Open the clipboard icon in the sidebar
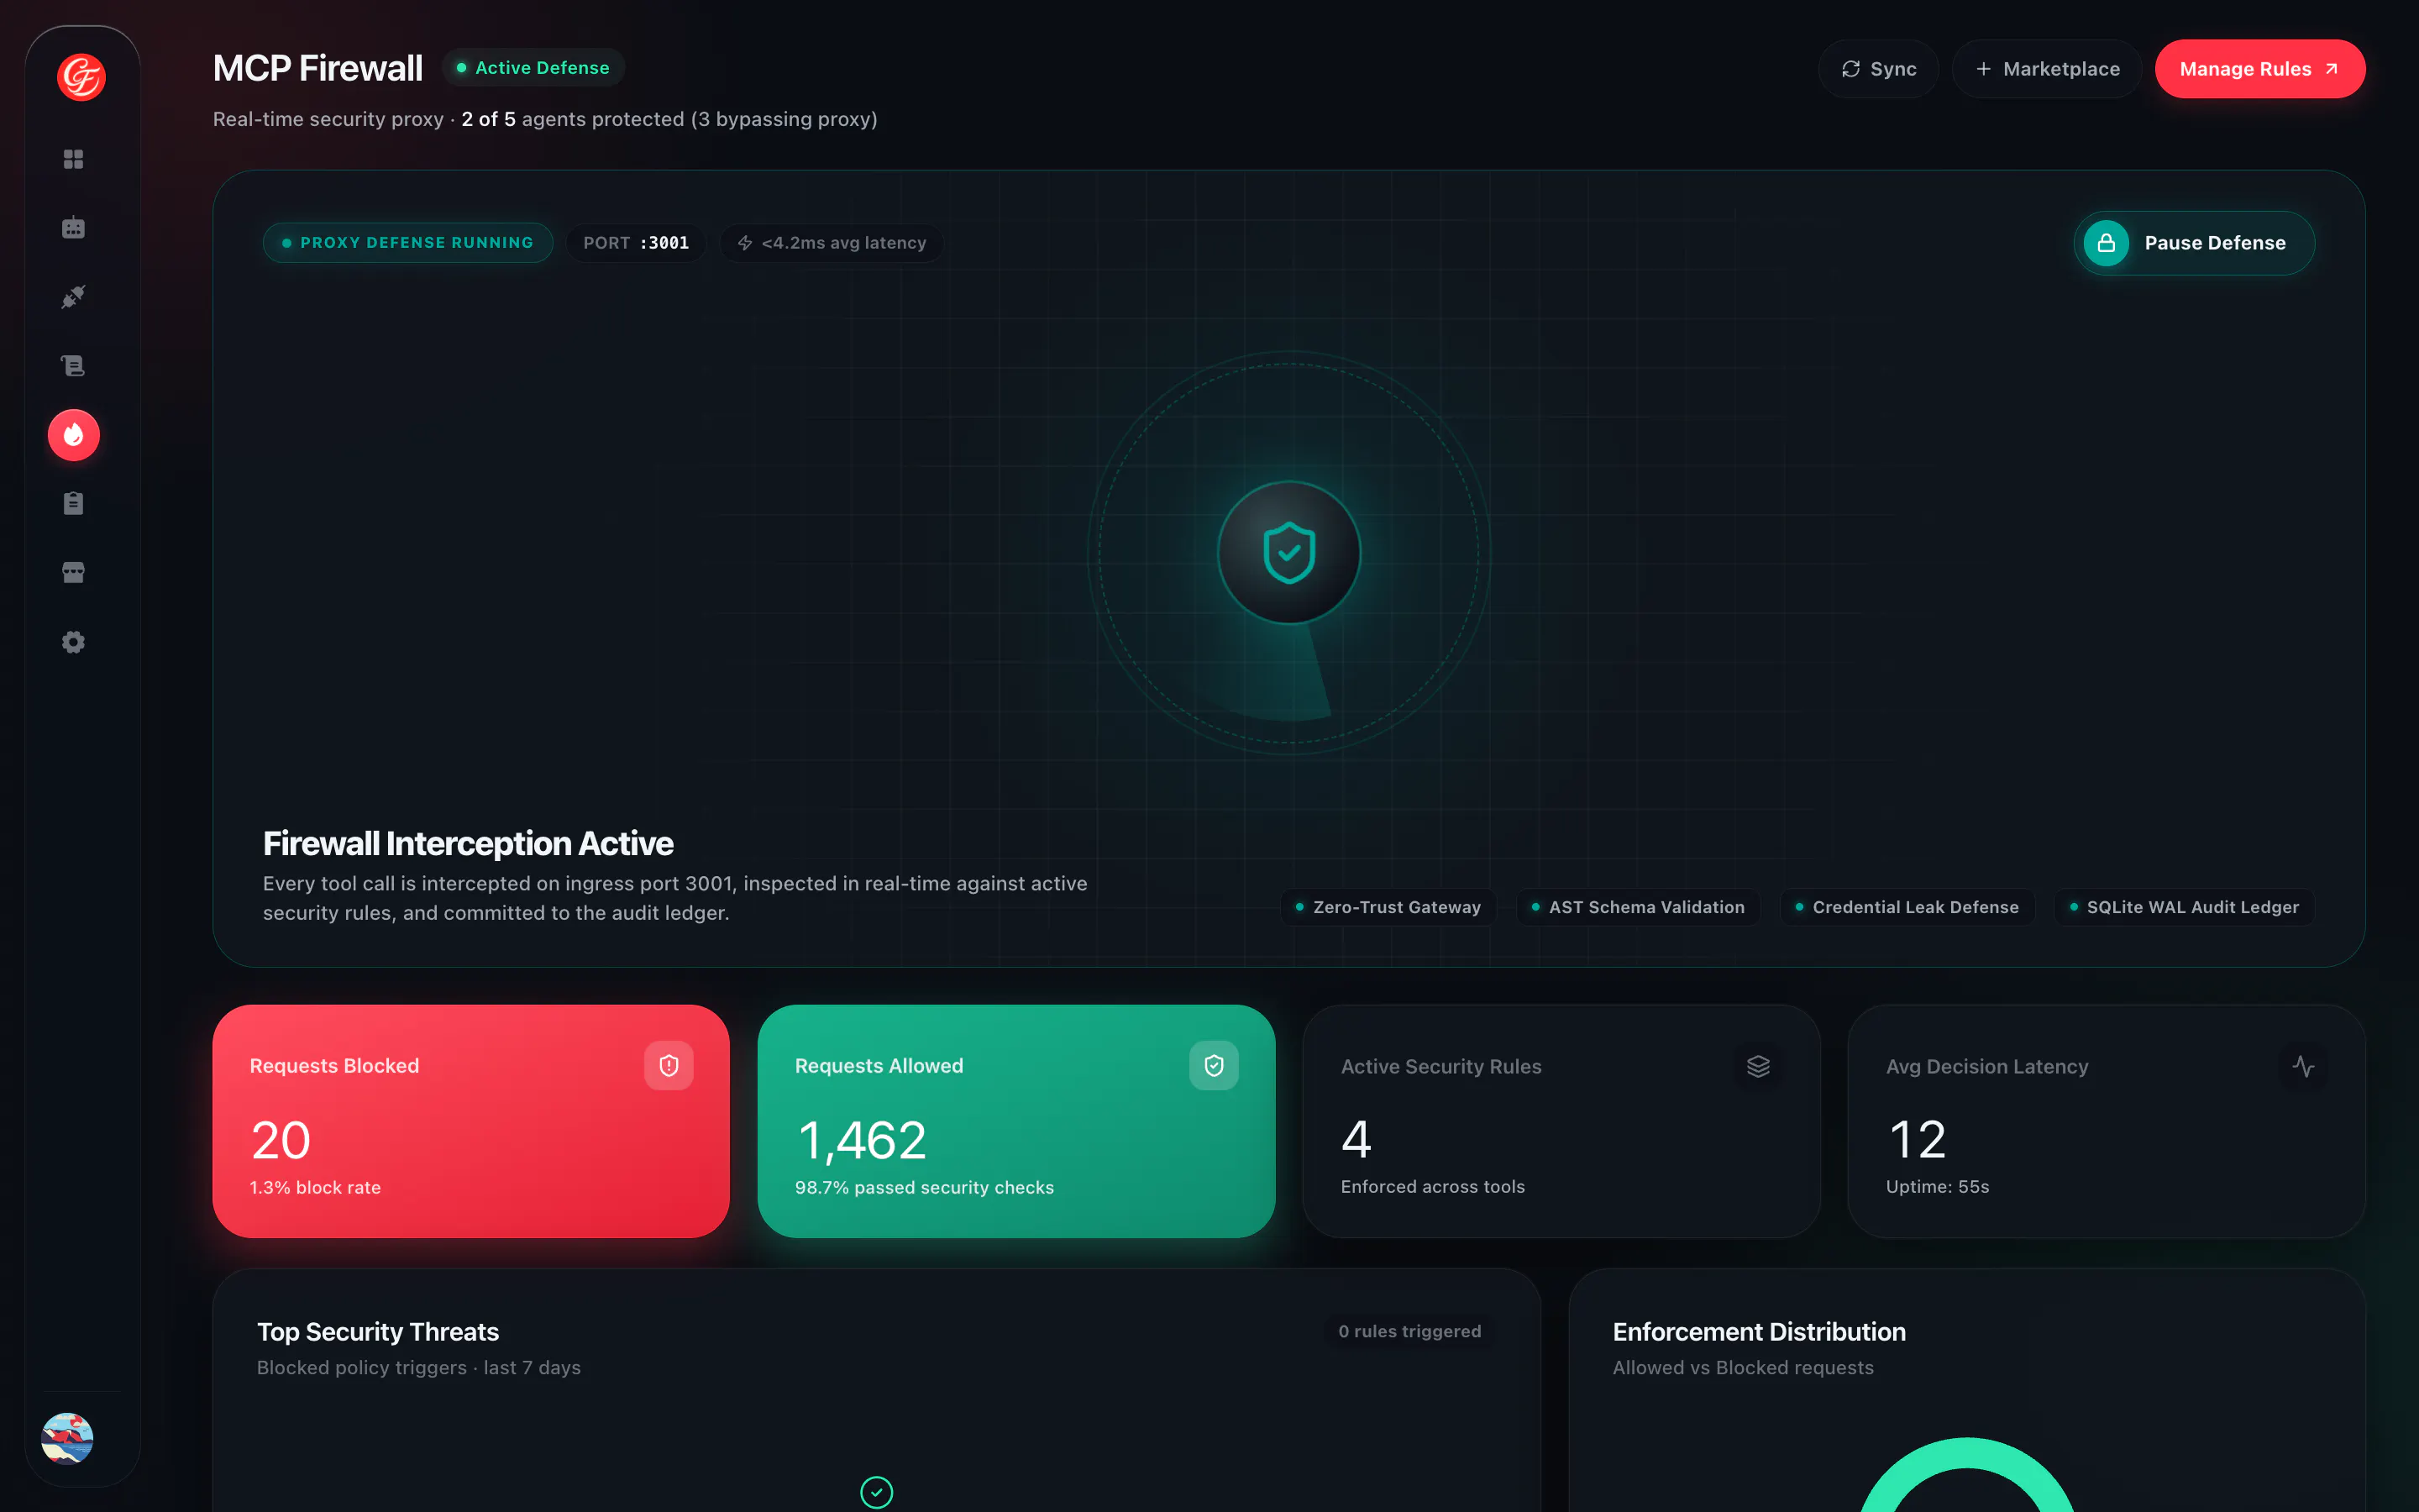This screenshot has width=2419, height=1512. tap(74, 503)
